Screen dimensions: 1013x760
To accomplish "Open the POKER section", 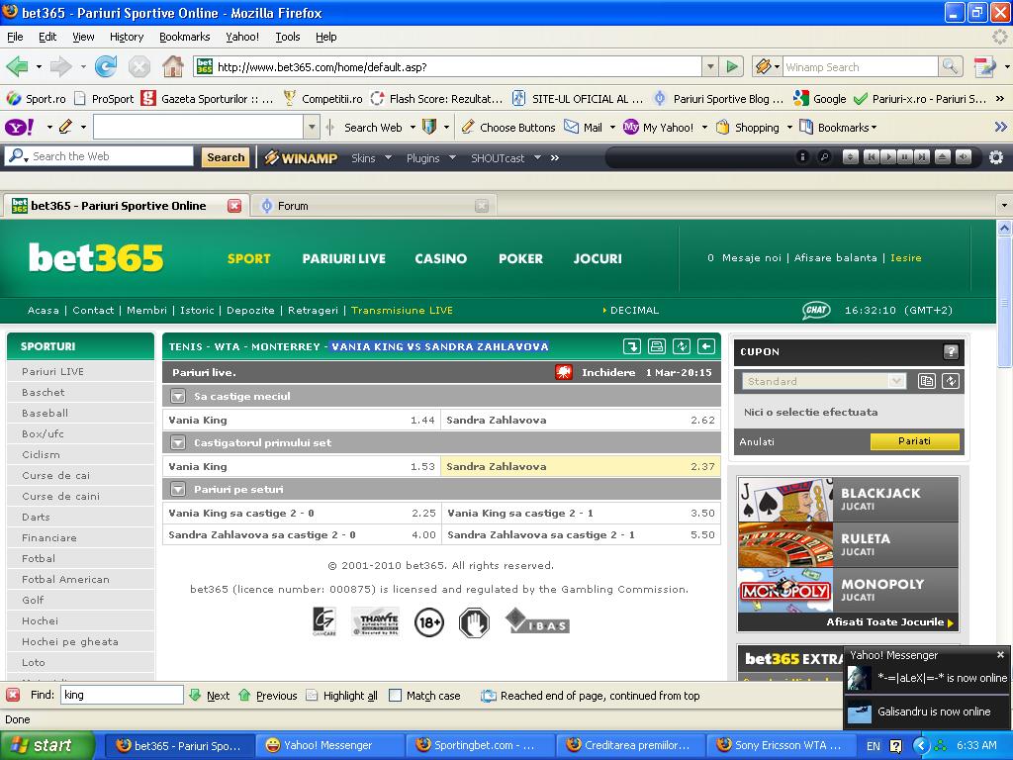I will click(520, 258).
